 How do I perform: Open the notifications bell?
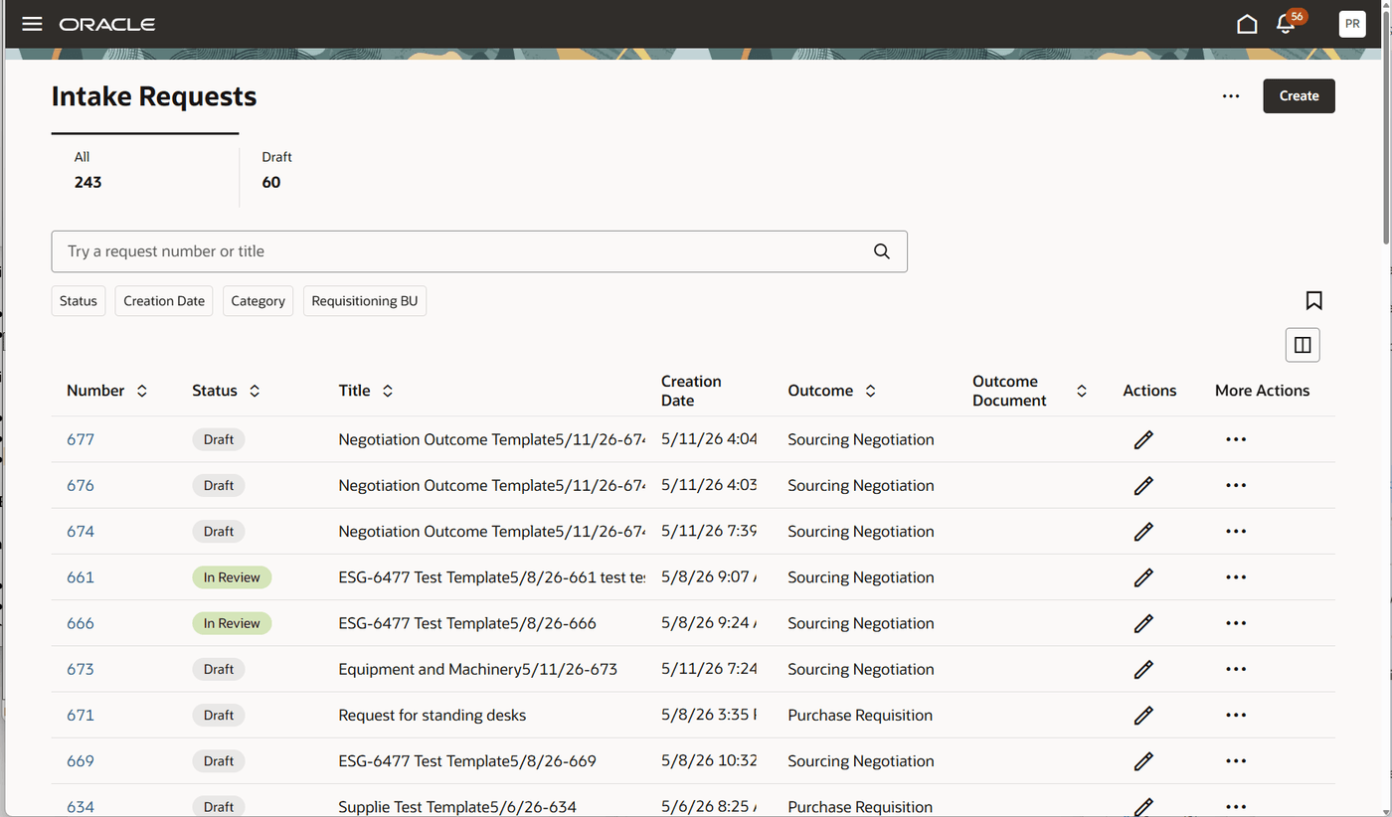point(1286,24)
